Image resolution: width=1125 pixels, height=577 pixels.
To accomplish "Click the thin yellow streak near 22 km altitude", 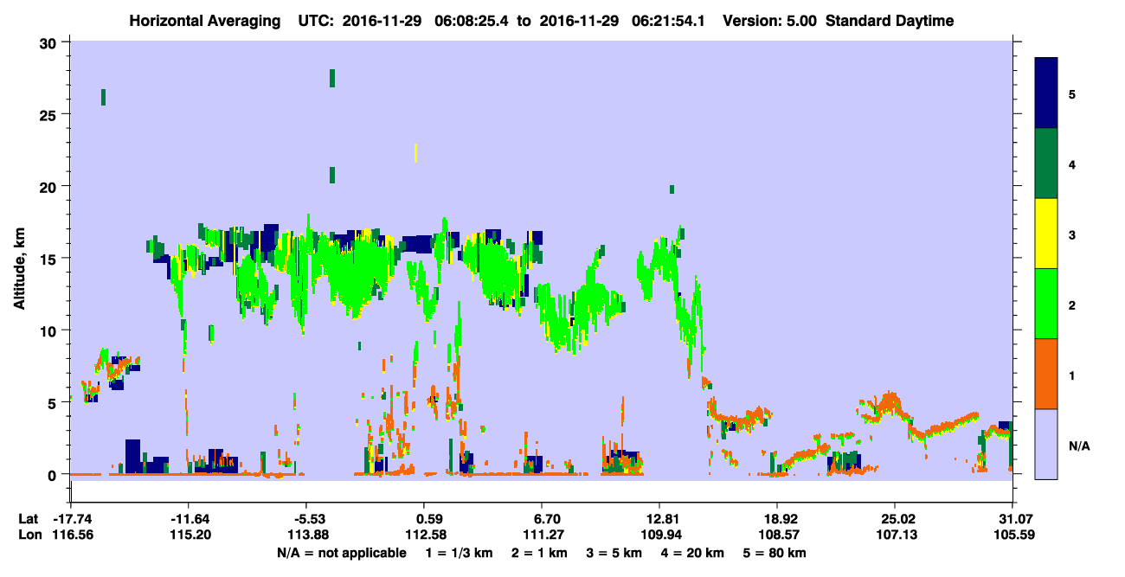I will click(x=416, y=153).
